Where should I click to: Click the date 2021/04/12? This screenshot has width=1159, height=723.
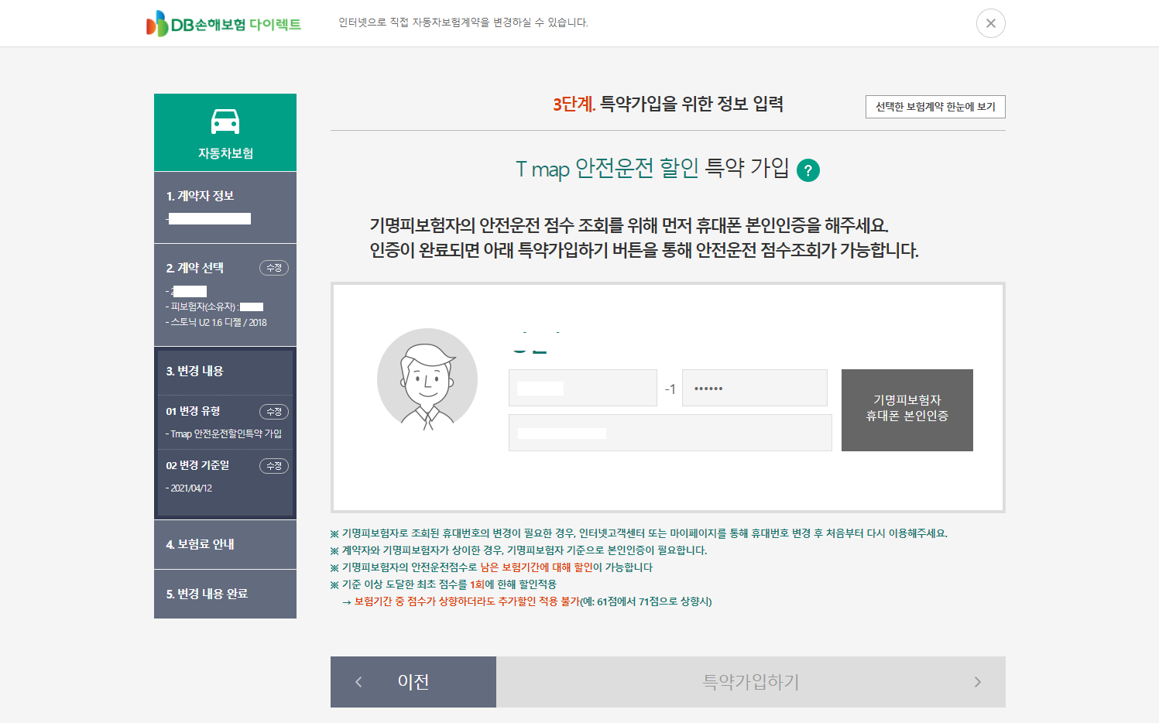[x=191, y=488]
